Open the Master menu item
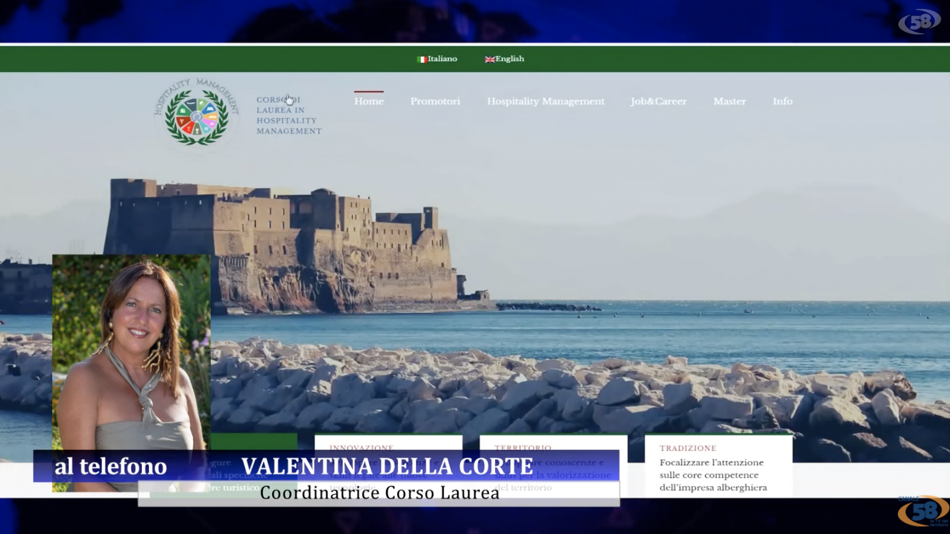Image resolution: width=950 pixels, height=534 pixels. pyautogui.click(x=730, y=101)
